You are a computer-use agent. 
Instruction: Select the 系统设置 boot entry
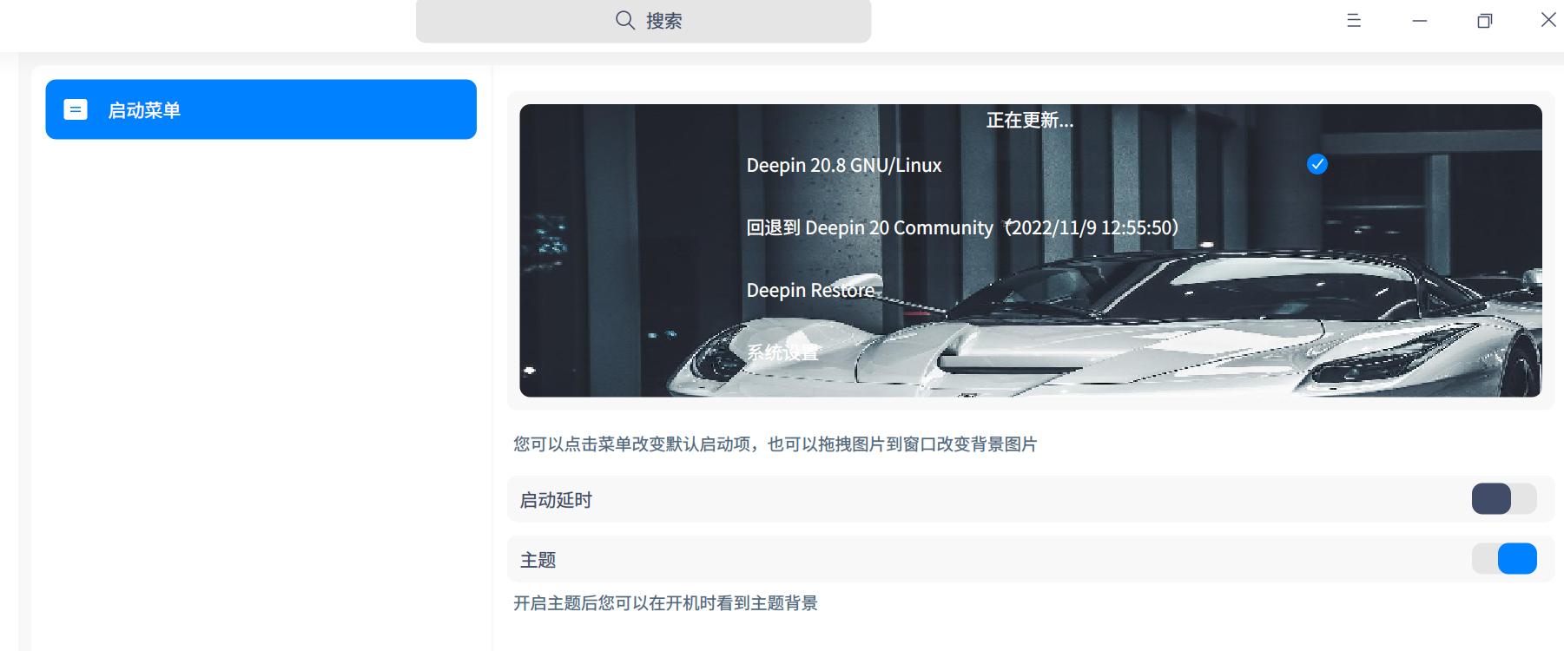click(x=782, y=352)
